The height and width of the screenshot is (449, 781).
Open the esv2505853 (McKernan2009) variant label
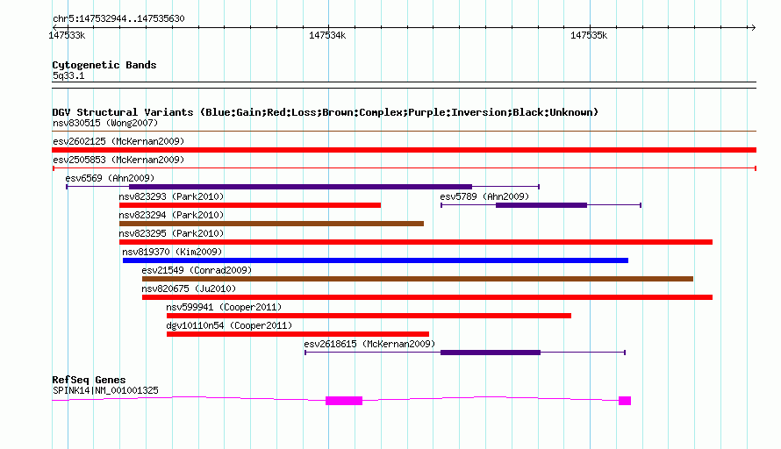tap(118, 160)
